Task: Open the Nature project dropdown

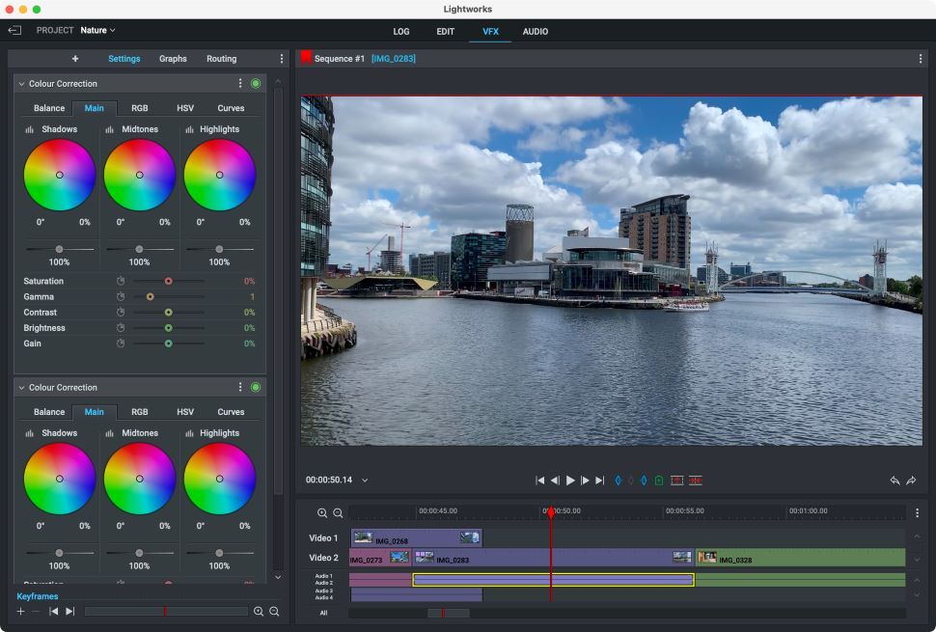Action: [x=96, y=30]
